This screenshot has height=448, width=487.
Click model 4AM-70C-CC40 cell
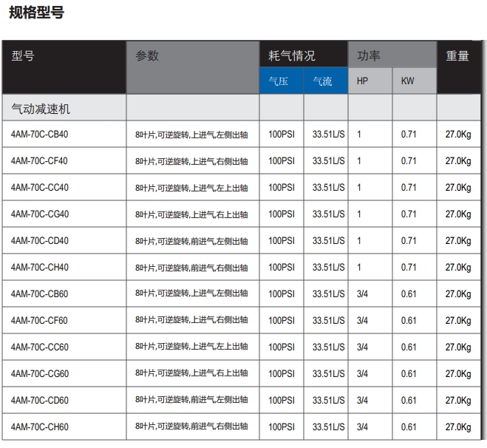tap(40, 188)
